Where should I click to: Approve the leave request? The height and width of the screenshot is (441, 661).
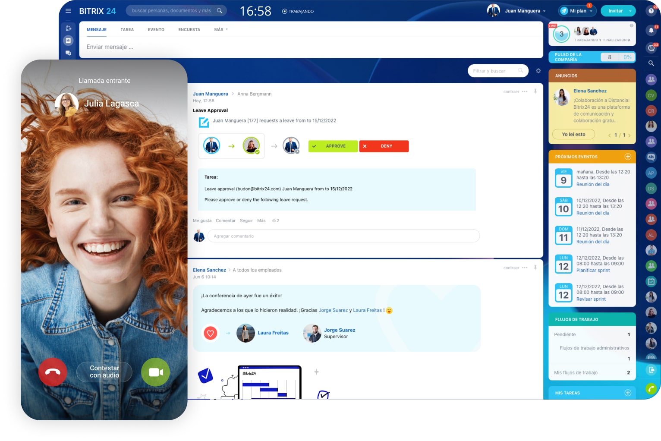click(x=333, y=146)
